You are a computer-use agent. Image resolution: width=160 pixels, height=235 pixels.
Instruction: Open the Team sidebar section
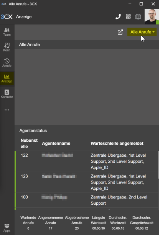point(7,32)
